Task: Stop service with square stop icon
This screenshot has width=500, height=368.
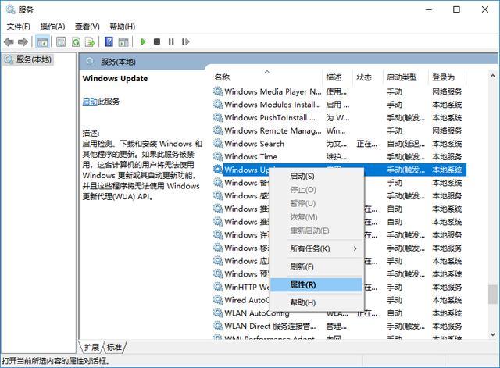Action: 157,41
